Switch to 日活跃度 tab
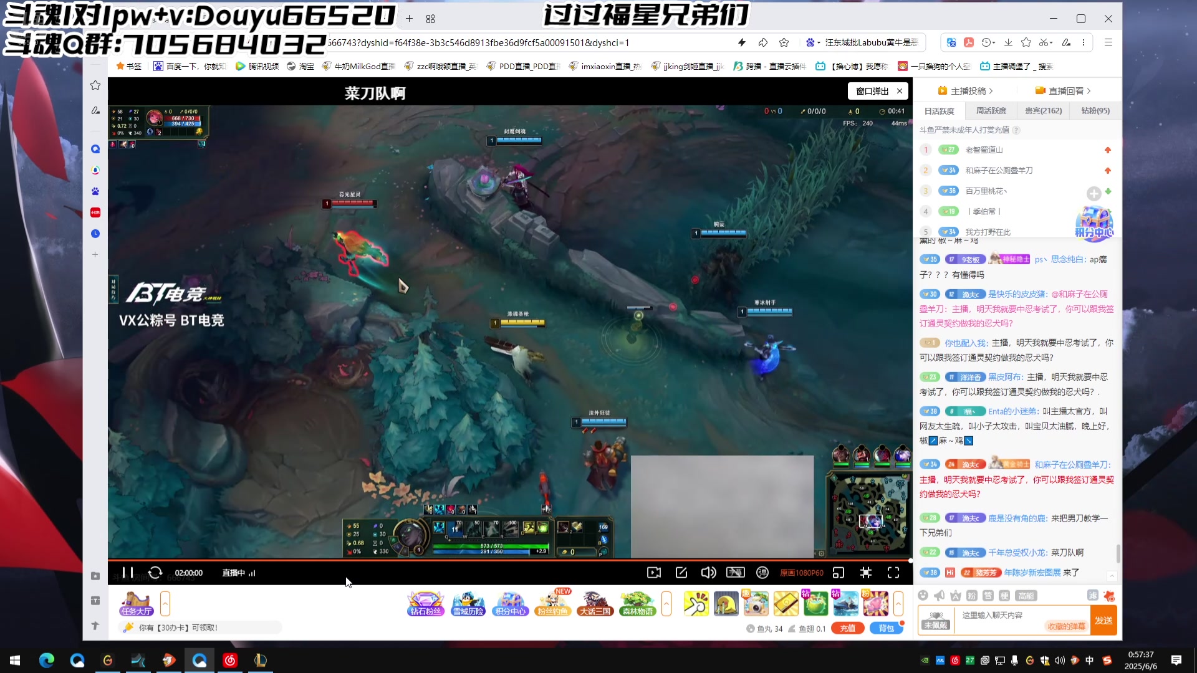This screenshot has width=1197, height=673. [940, 111]
